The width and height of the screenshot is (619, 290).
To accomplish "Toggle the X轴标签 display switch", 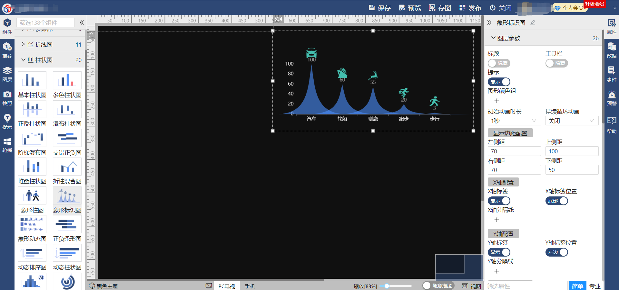I will pos(499,201).
